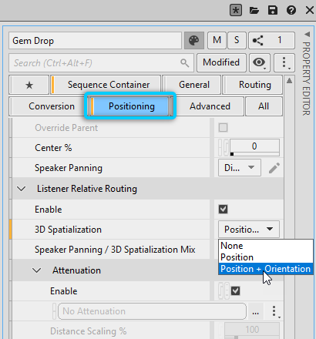Toggle the eye visibility filter button

[x=259, y=62]
